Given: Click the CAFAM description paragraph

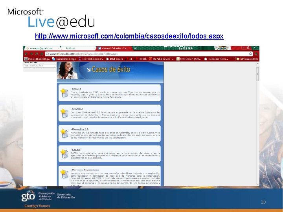Looking at the screenshot, I should pos(115,155).
